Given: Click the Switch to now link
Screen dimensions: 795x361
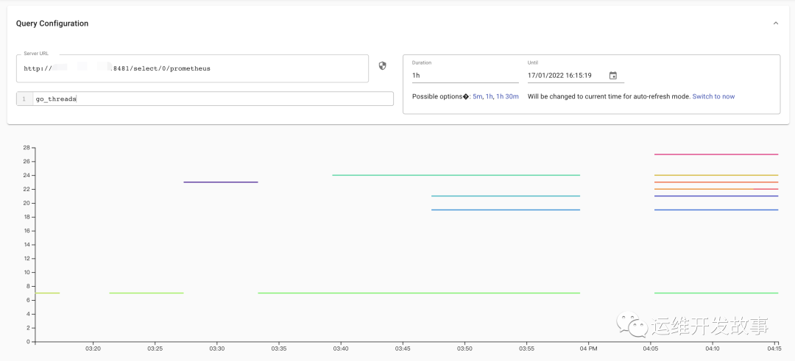Looking at the screenshot, I should tap(713, 96).
